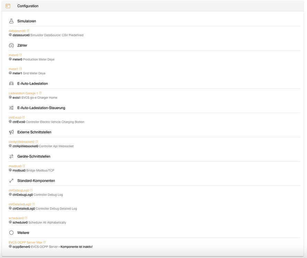Open the ctrlDetailedLog0 link
The width and height of the screenshot is (307, 258).
tap(20, 204)
